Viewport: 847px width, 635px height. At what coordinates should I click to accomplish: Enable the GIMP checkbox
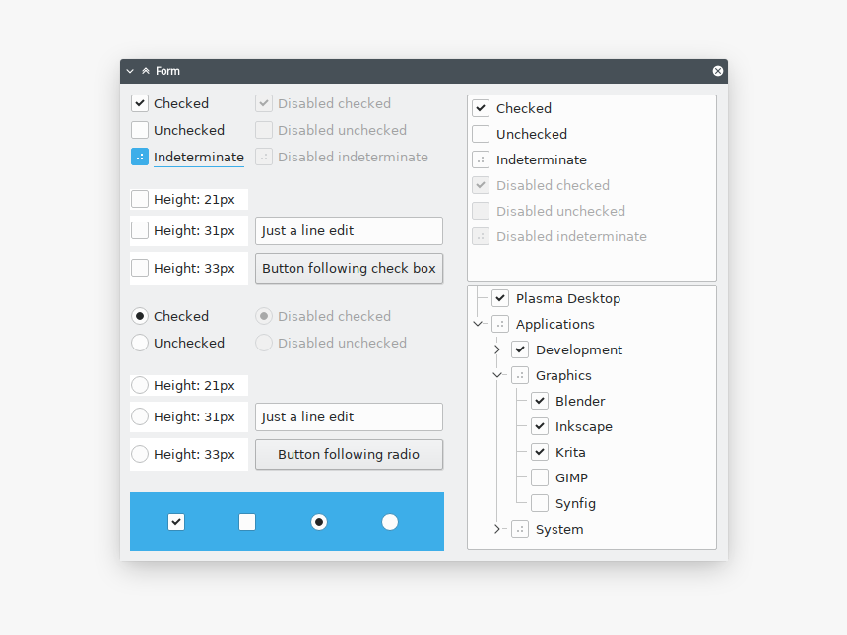click(540, 476)
